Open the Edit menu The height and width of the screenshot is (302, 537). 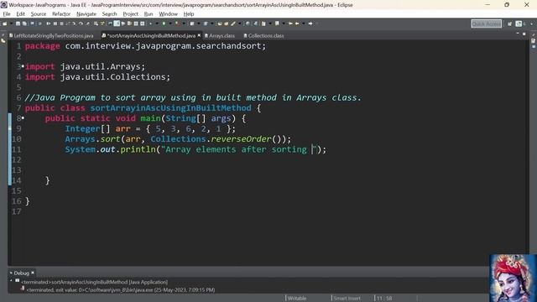[20, 14]
